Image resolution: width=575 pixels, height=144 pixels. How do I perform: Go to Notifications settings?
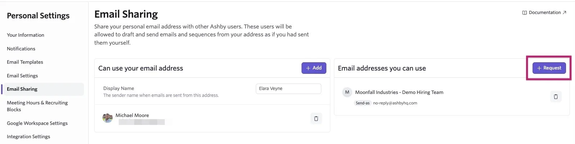tap(21, 49)
